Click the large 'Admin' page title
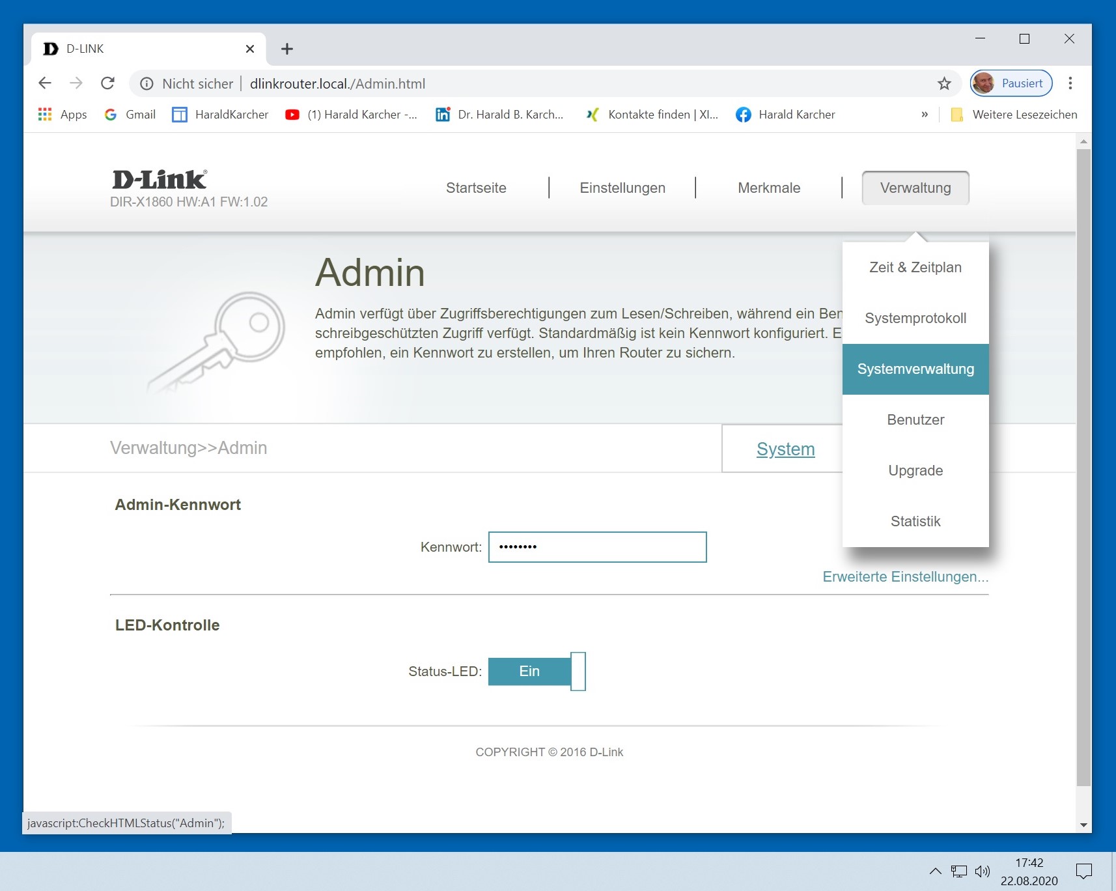This screenshot has width=1116, height=891. point(370,272)
